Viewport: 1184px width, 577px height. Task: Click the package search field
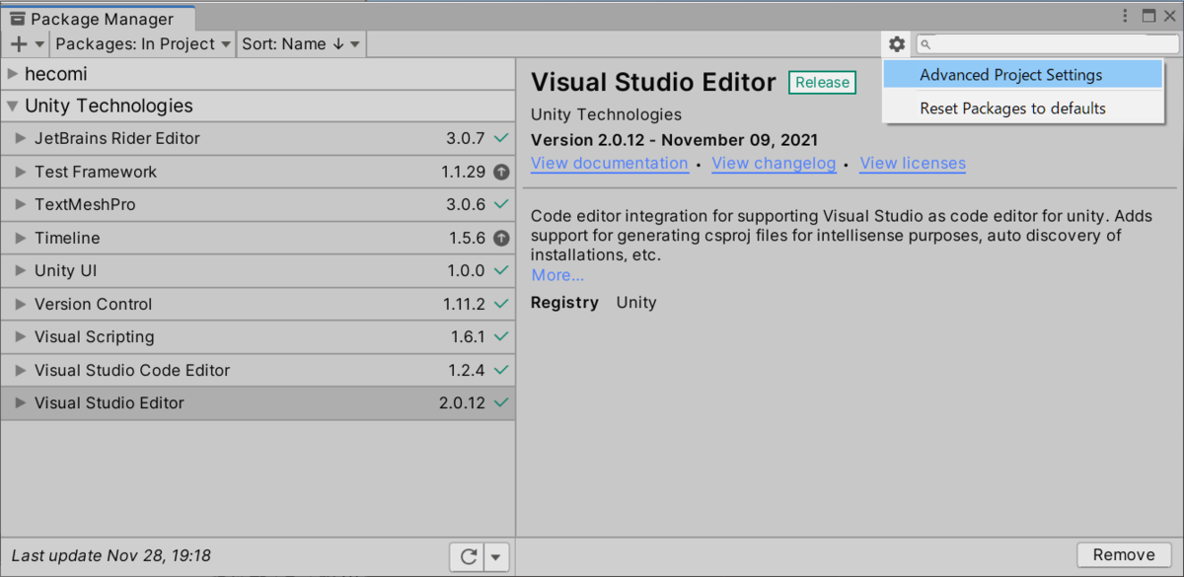click(x=1048, y=44)
